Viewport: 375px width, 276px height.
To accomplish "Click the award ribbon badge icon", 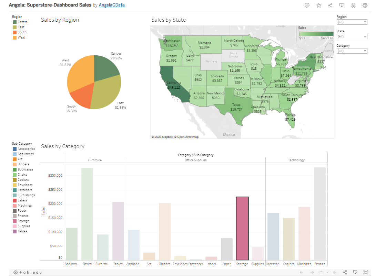I will (353, 5).
